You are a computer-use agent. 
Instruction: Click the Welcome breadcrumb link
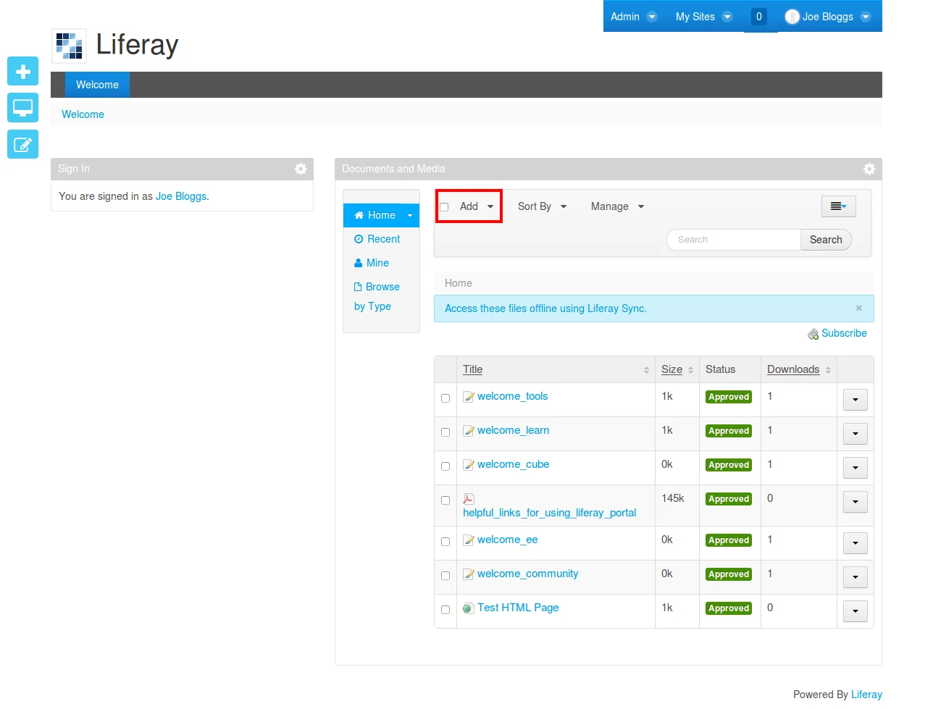(x=83, y=114)
